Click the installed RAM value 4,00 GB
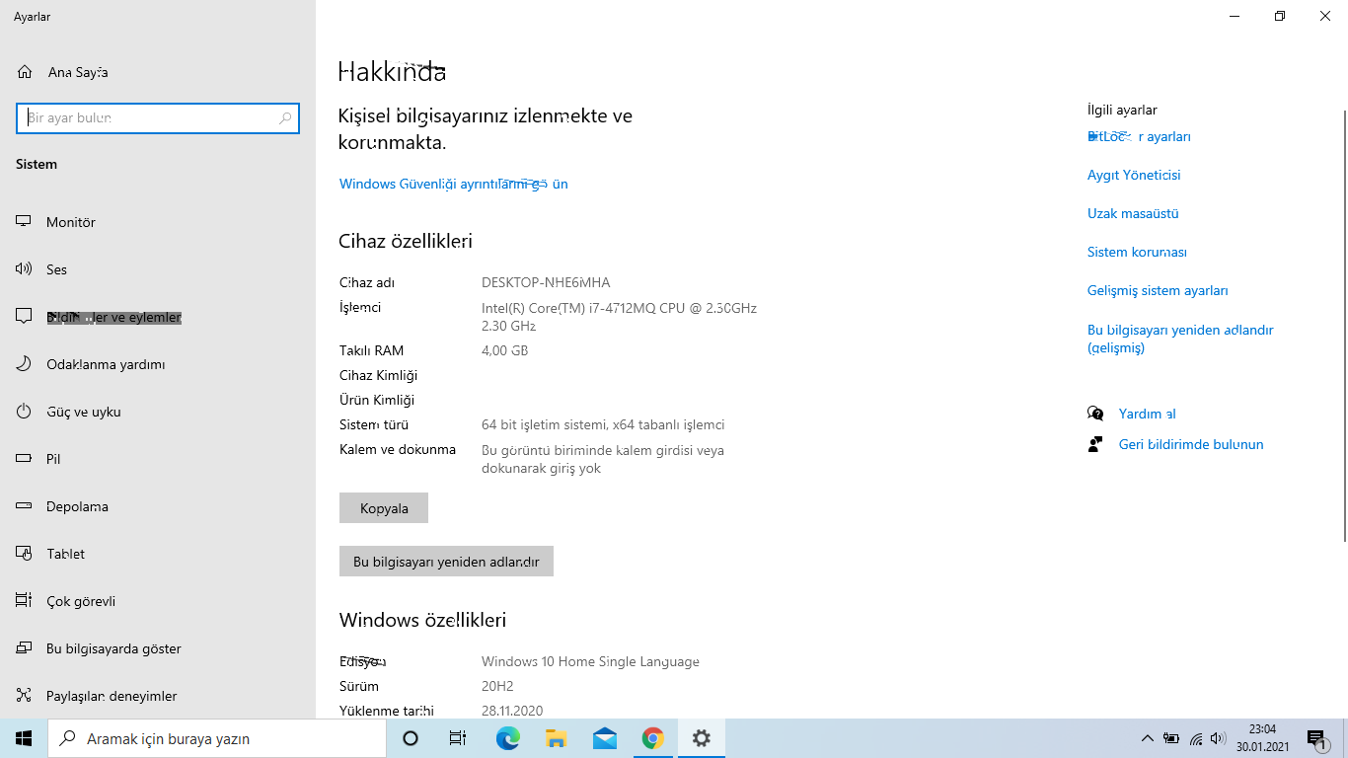Image resolution: width=1348 pixels, height=758 pixels. pyautogui.click(x=504, y=350)
